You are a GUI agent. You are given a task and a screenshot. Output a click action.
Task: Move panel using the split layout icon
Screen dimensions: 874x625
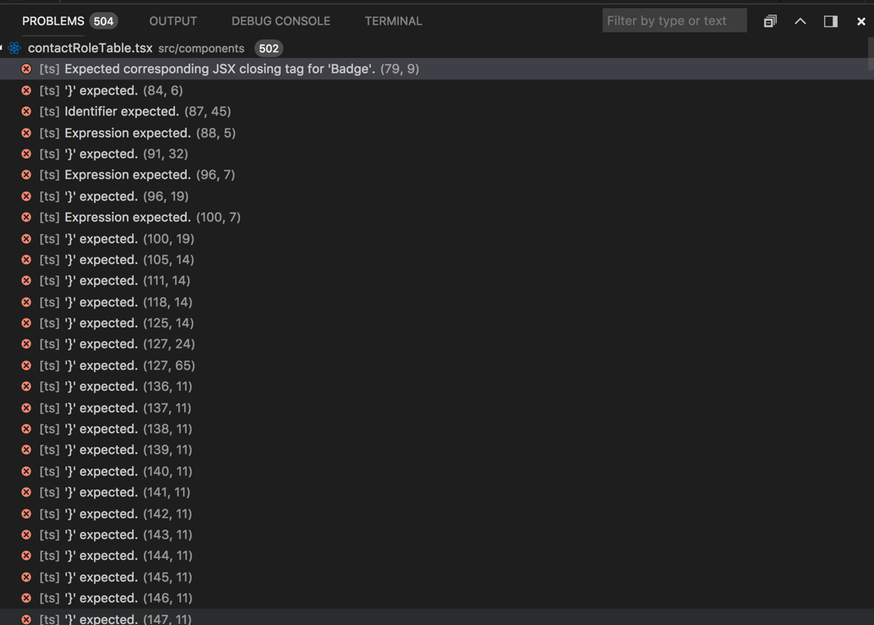click(831, 21)
